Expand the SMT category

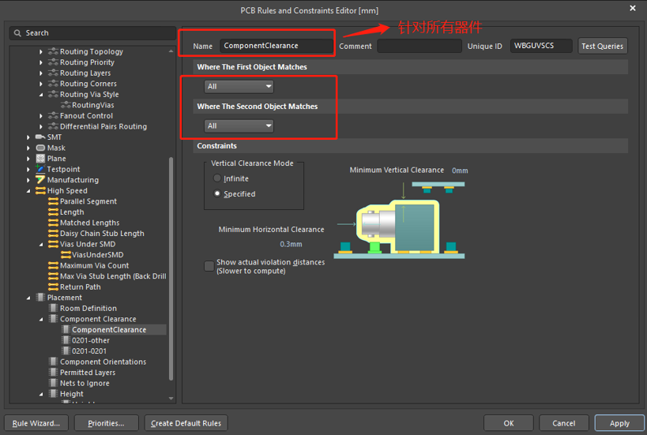pyautogui.click(x=28, y=137)
